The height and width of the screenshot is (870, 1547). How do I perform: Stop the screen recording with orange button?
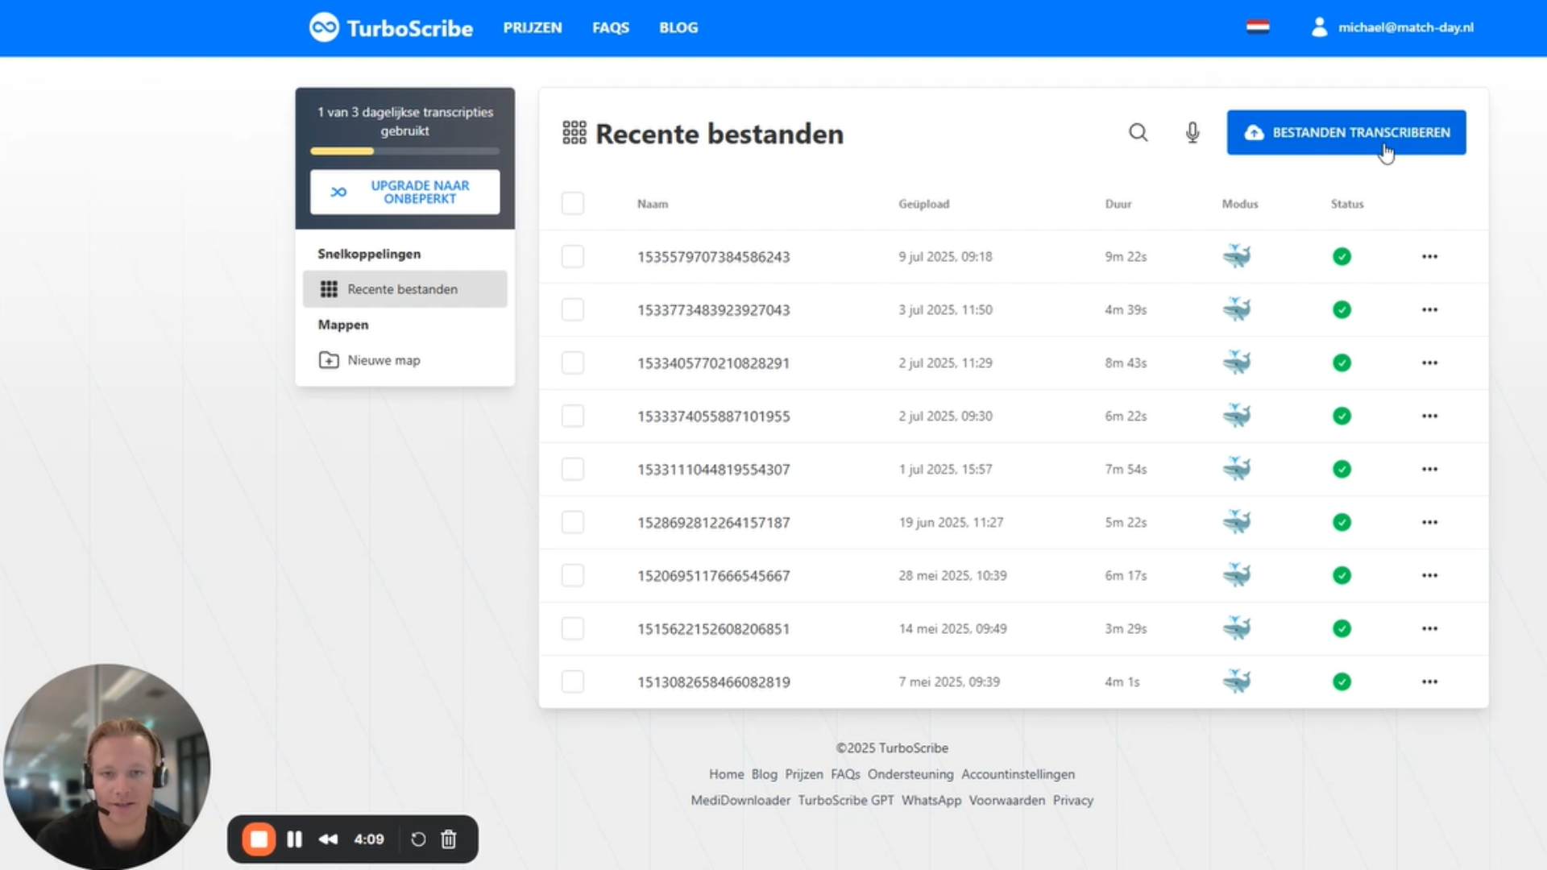pyautogui.click(x=259, y=839)
